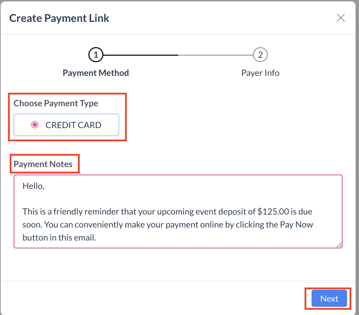The width and height of the screenshot is (359, 315).
Task: Click the CREDIT CARD option label text
Action: click(x=73, y=125)
